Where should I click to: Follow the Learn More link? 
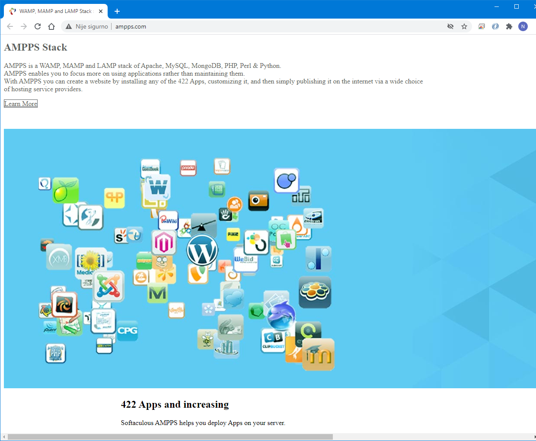point(21,104)
